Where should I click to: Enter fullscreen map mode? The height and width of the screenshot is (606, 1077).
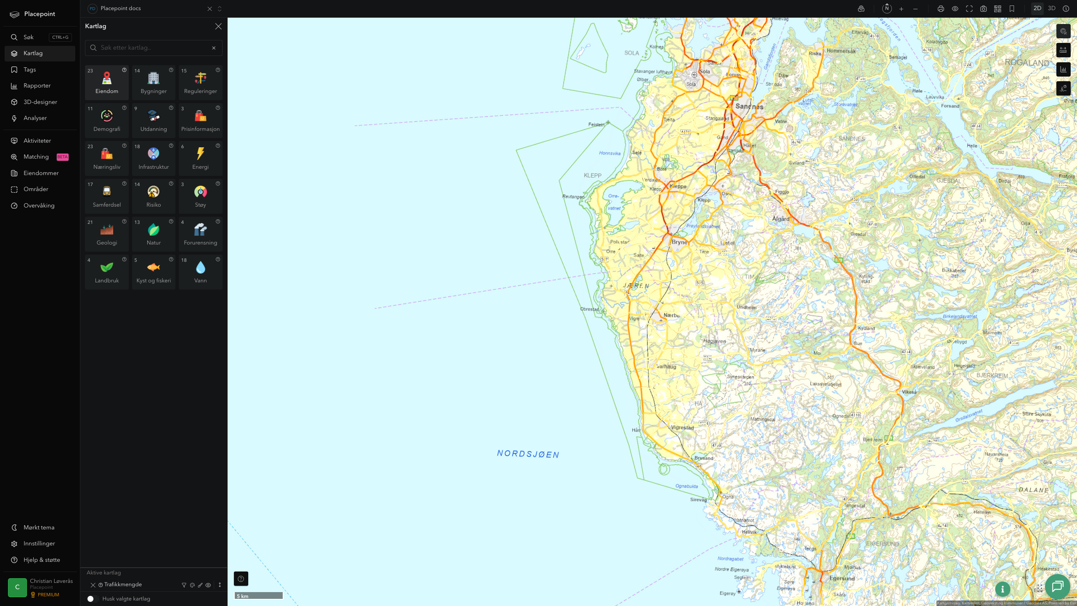(x=969, y=8)
